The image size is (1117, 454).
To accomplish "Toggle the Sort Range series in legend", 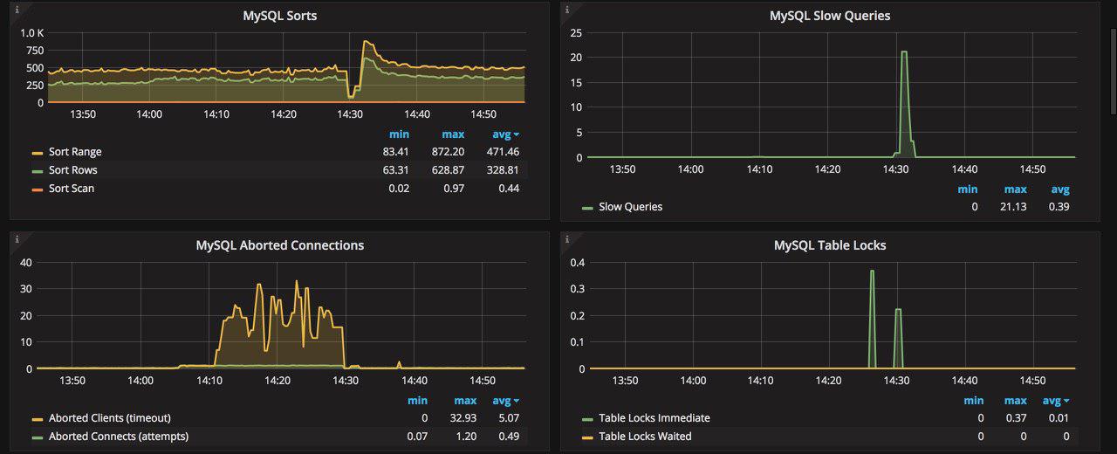I will pos(75,152).
